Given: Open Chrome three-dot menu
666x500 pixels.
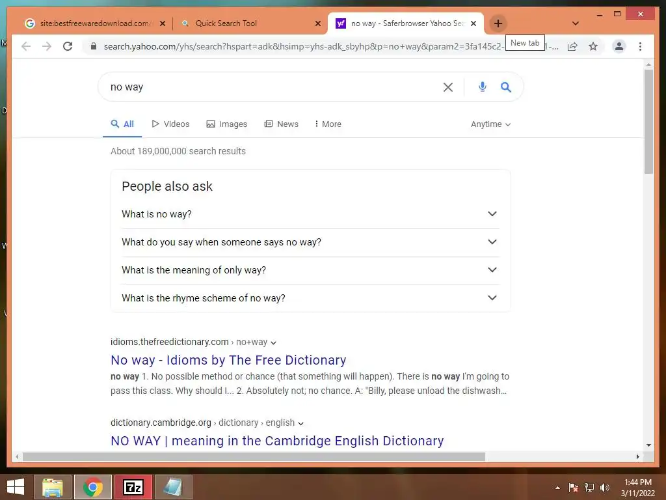Looking at the screenshot, I should coord(640,46).
